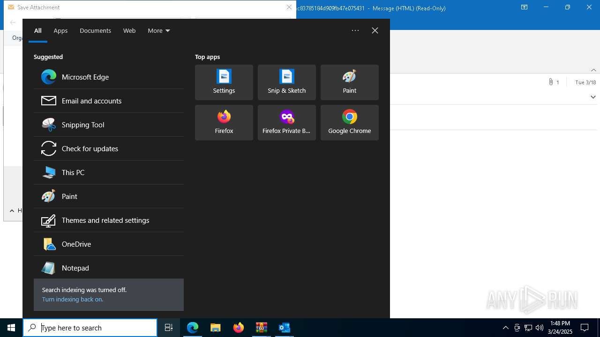
Task: Open Firefox from the taskbar
Action: click(239, 328)
